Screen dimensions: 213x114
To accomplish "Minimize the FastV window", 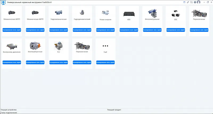I will pos(204,2).
